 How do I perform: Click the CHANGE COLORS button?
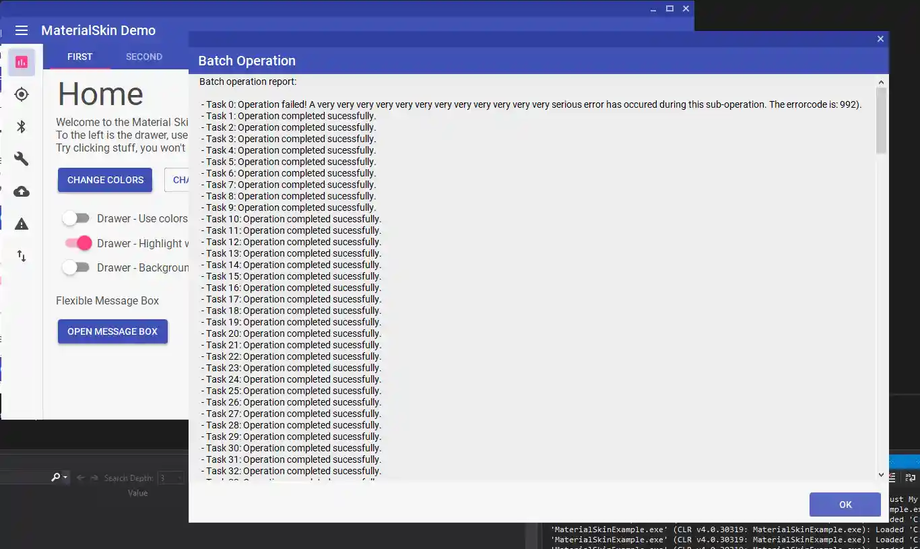(x=104, y=180)
